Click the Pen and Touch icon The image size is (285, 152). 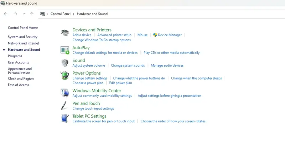pos(64,106)
